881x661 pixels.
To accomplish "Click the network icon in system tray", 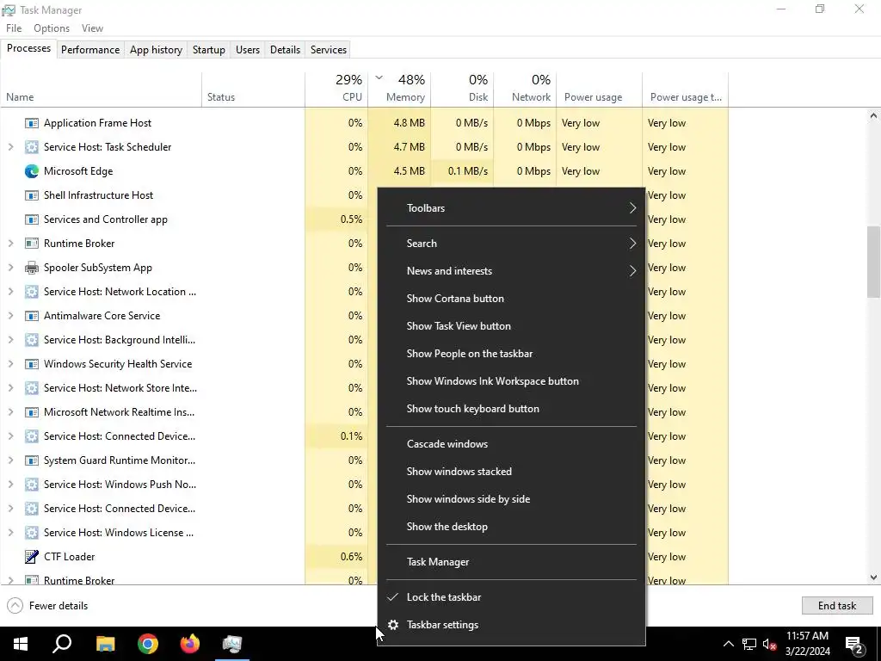I will click(x=749, y=644).
